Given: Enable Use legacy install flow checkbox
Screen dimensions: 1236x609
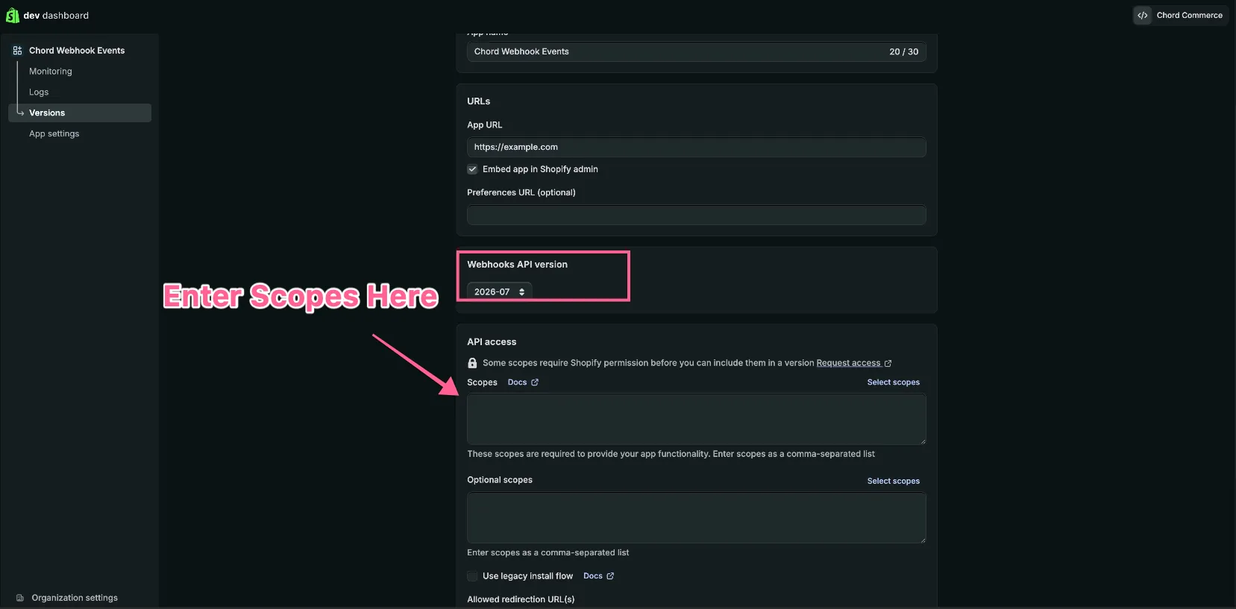Looking at the screenshot, I should pyautogui.click(x=472, y=576).
